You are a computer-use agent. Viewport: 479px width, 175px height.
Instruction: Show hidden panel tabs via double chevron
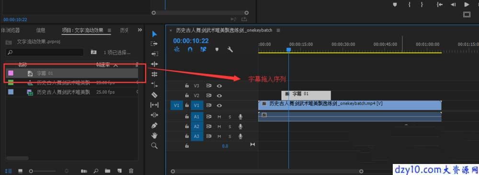click(x=140, y=30)
